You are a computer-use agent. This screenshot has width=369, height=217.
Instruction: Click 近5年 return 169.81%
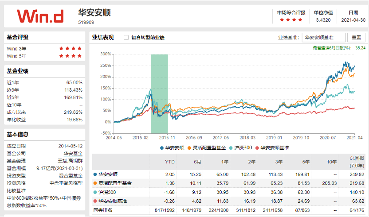pos(73,97)
